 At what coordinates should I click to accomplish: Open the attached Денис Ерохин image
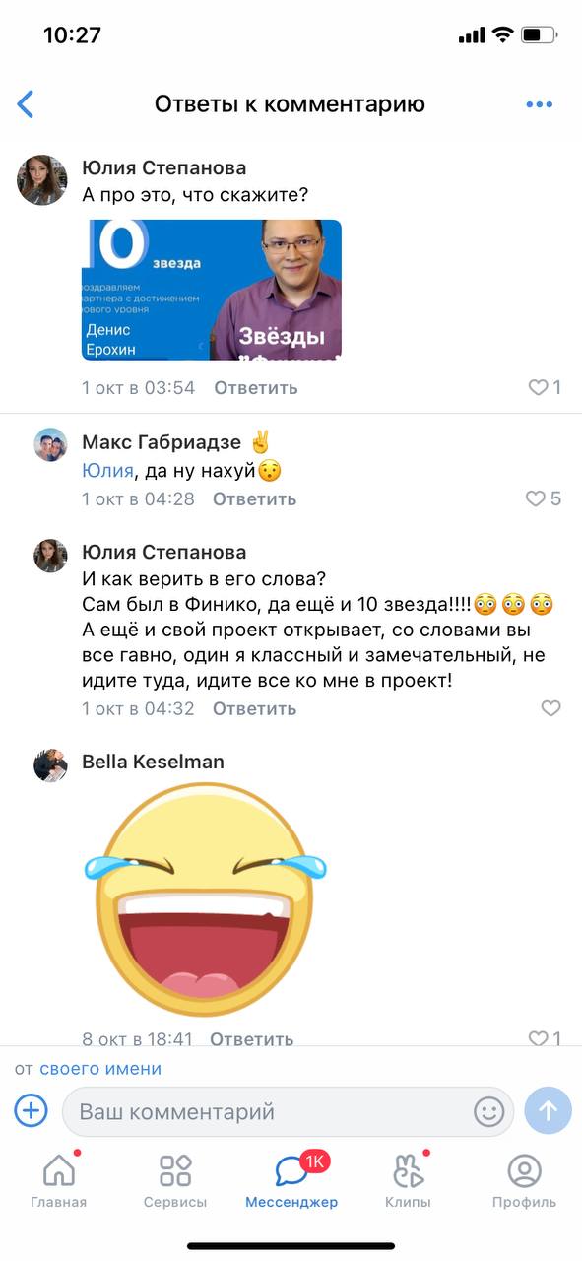pos(212,290)
